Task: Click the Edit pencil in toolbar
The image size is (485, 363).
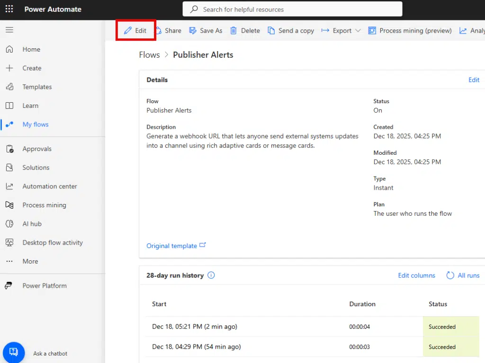Action: tap(135, 30)
